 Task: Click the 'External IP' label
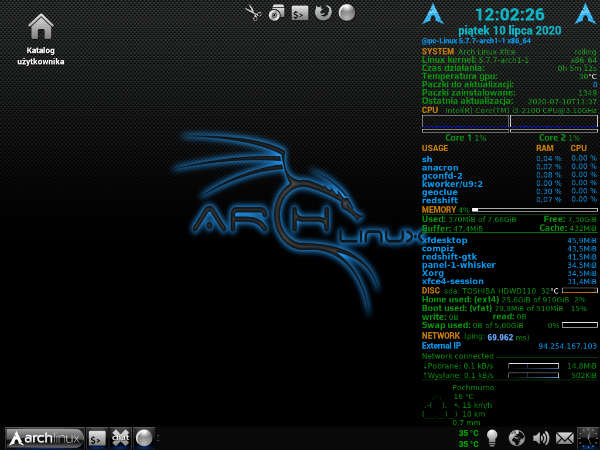pyautogui.click(x=441, y=346)
